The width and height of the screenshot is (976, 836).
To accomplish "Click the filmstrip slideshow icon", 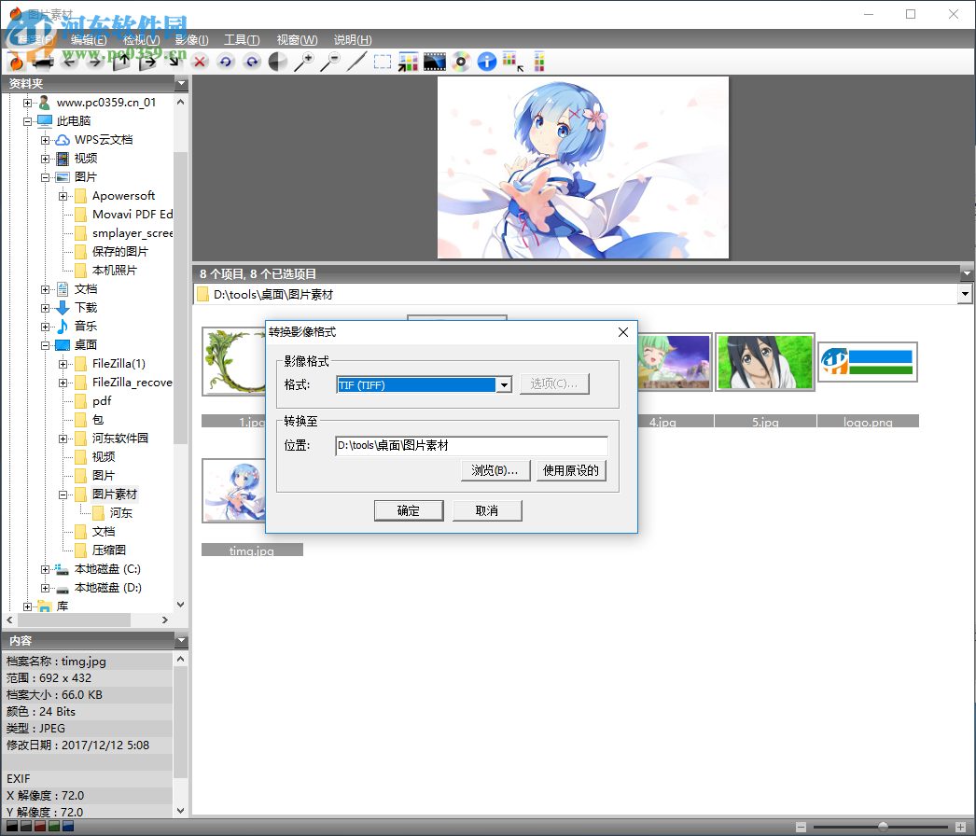I will pyautogui.click(x=435, y=62).
